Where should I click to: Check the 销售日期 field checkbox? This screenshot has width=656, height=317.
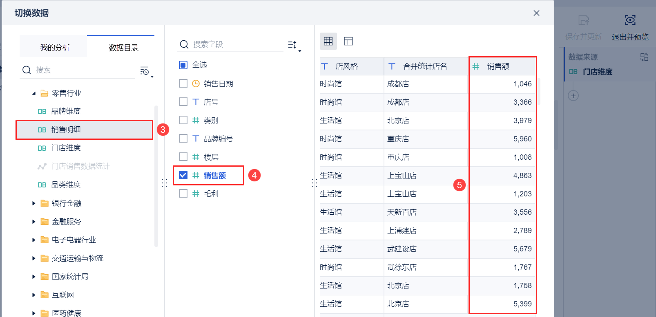[x=183, y=84]
